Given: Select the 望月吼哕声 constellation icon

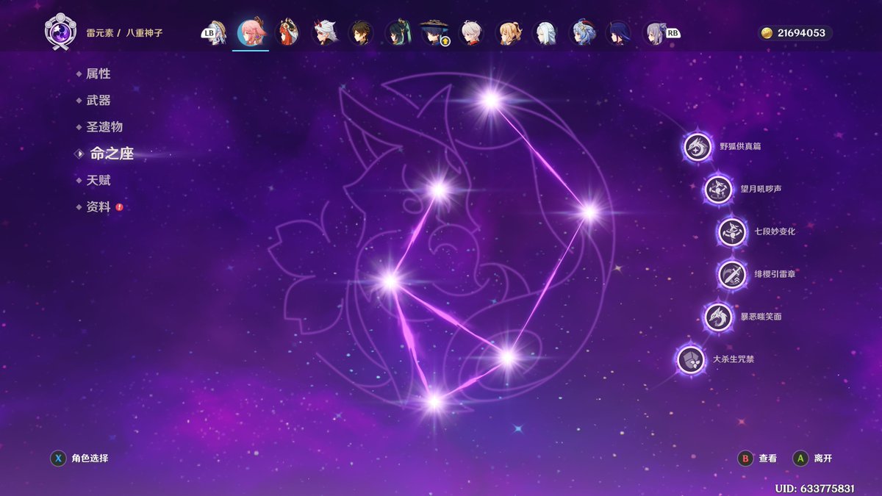Looking at the screenshot, I should pos(718,190).
